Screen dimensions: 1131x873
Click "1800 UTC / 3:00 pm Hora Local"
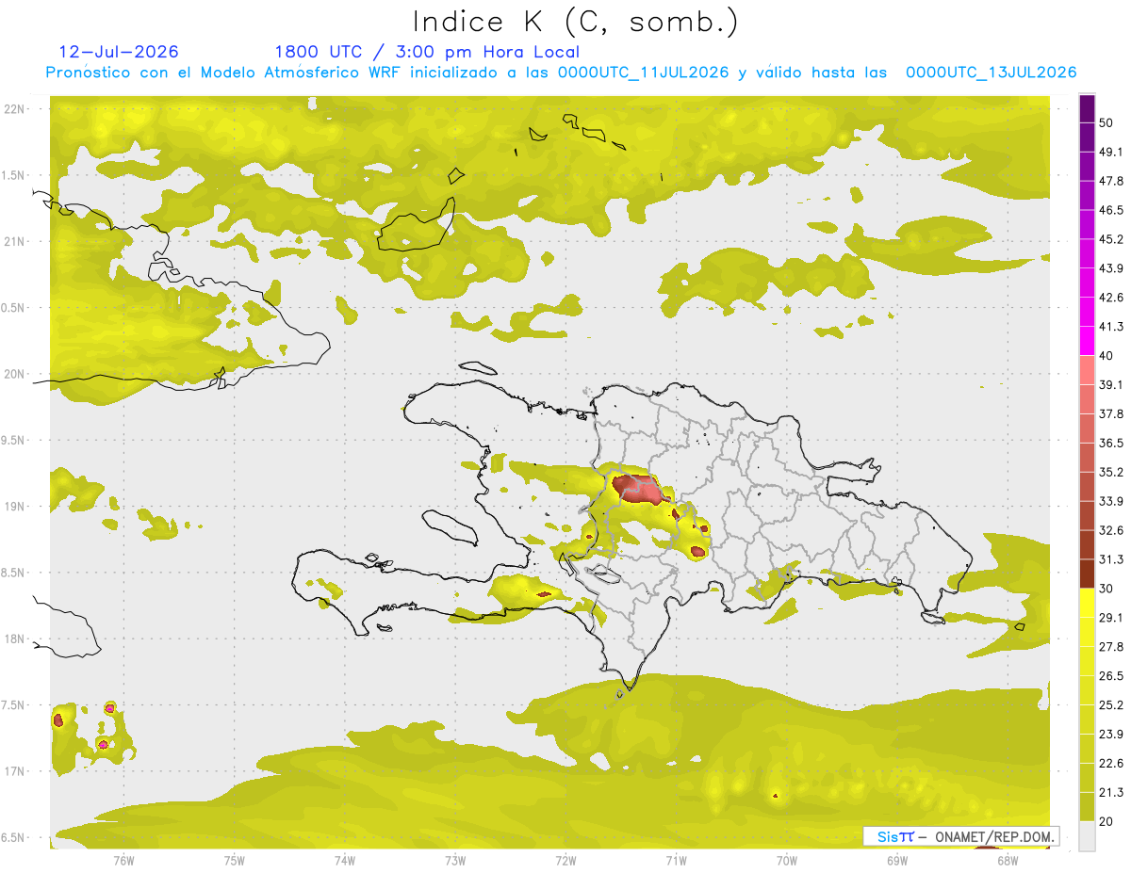(x=427, y=52)
